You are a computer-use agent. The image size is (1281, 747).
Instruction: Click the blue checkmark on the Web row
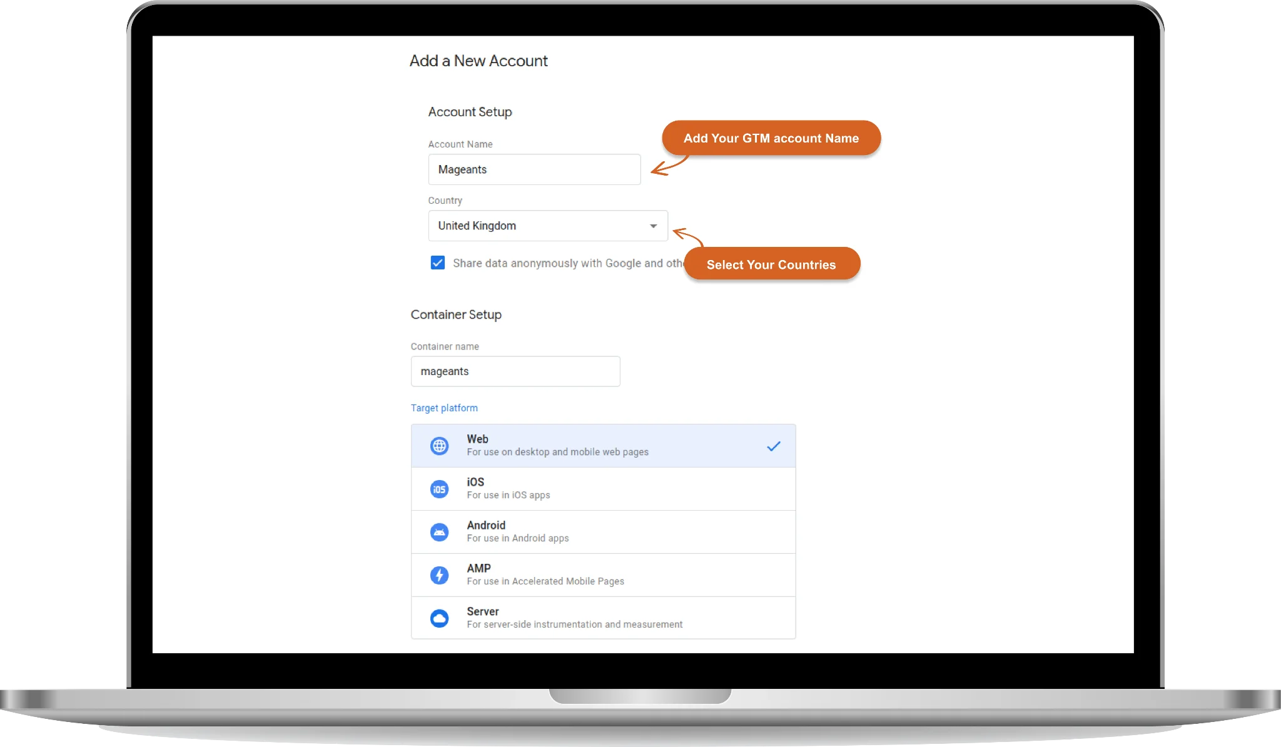coord(774,446)
